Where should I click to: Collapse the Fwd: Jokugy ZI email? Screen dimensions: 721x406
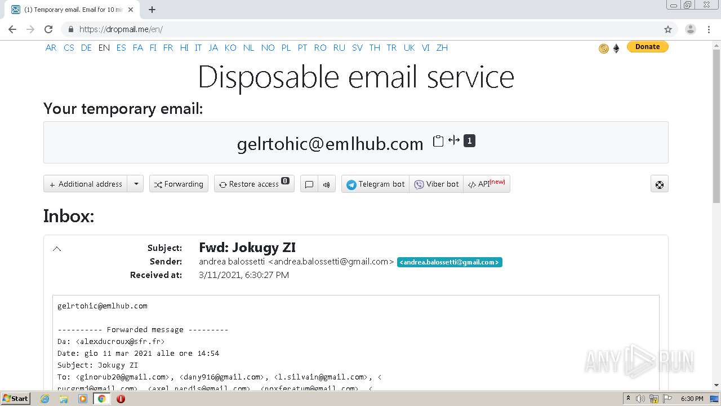pos(57,249)
